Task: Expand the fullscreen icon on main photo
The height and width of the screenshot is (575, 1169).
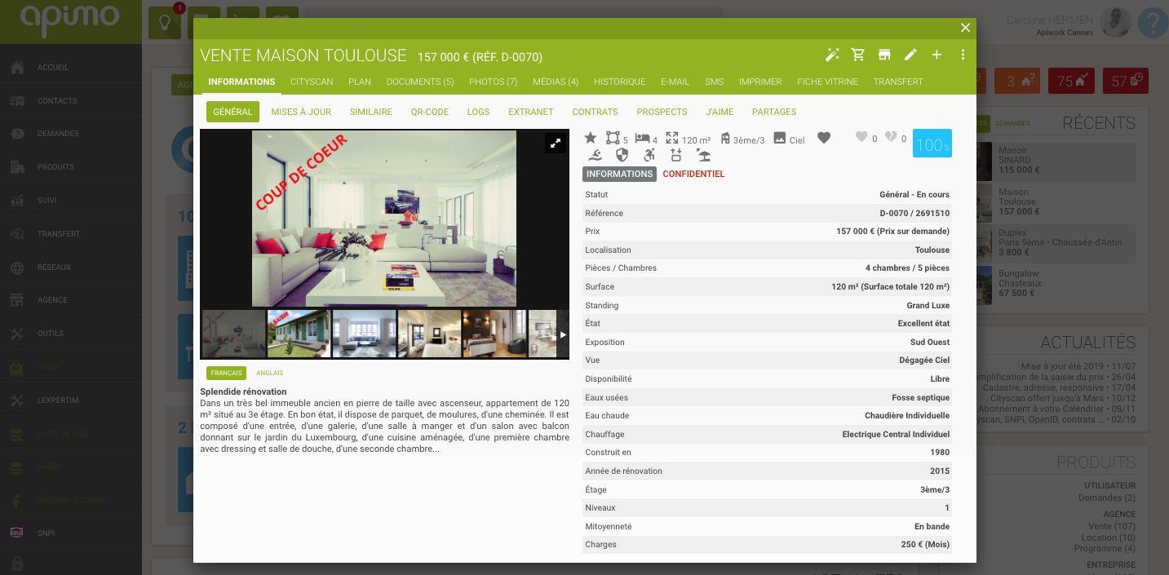Action: tap(555, 144)
